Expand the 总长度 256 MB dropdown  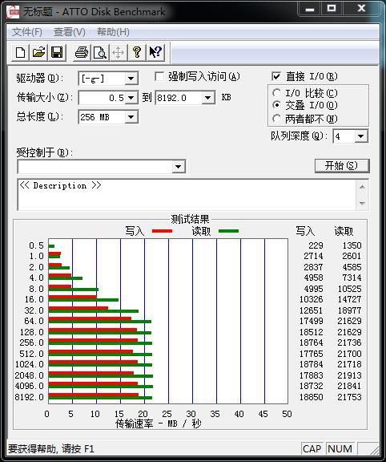point(131,117)
